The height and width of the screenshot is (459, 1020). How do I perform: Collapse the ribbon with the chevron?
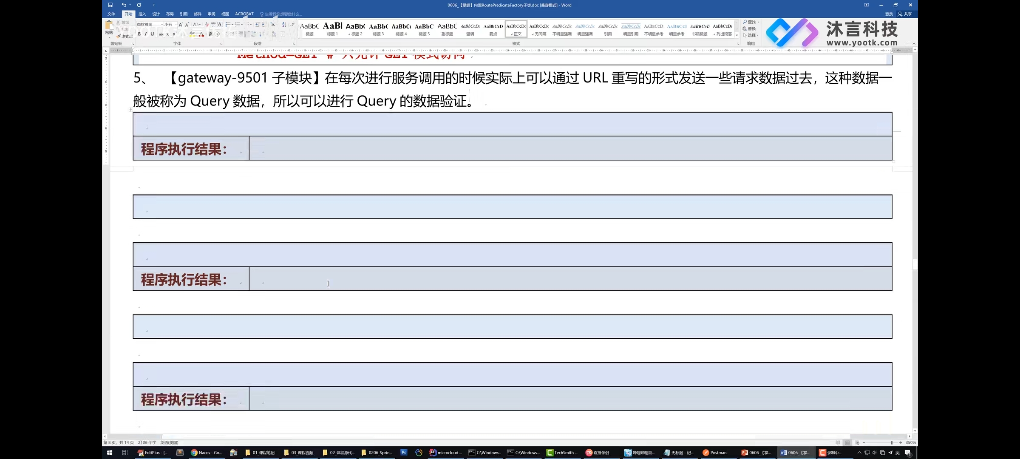click(914, 44)
